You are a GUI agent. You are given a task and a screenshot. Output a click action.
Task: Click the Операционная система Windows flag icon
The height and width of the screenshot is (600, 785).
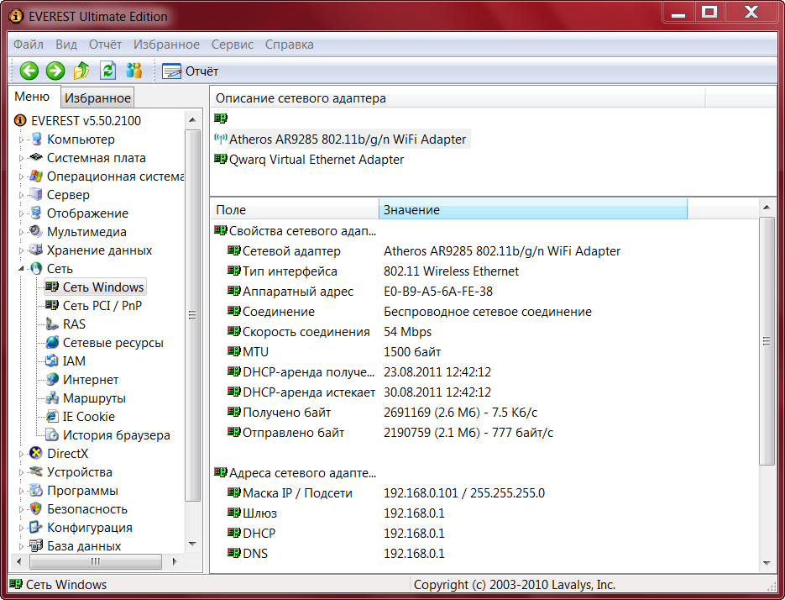36,176
